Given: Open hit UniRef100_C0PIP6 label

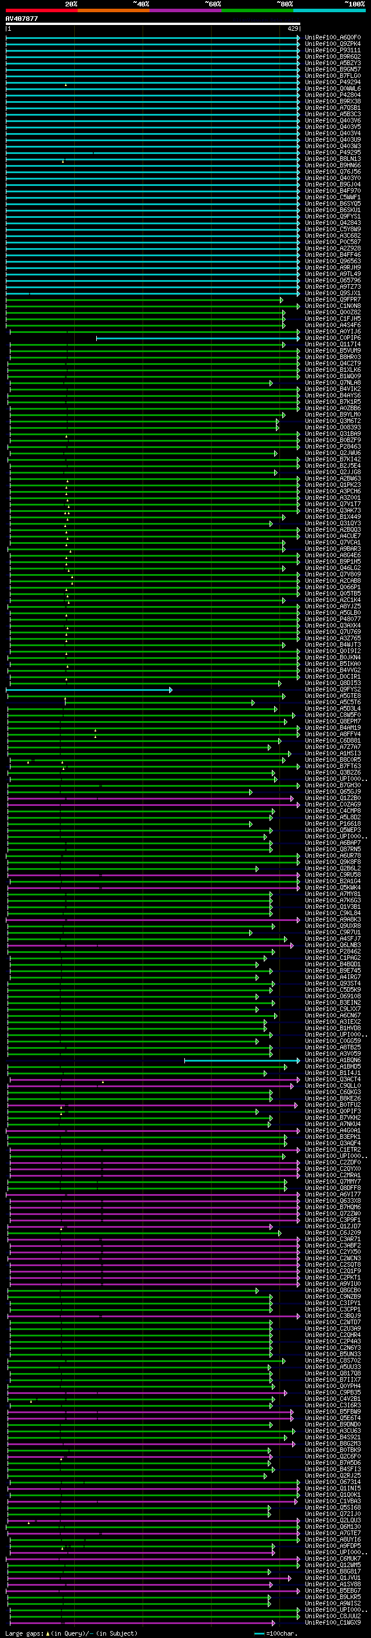Looking at the screenshot, I should click(333, 338).
